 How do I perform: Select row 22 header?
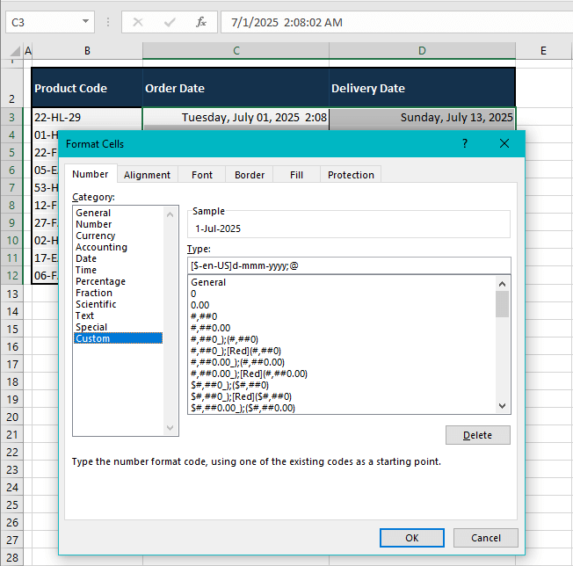click(12, 452)
